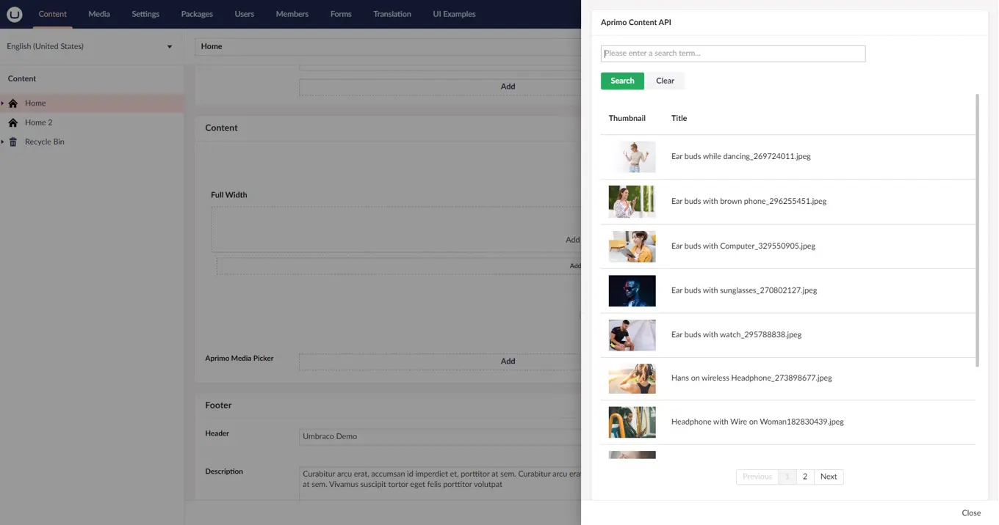Image resolution: width=999 pixels, height=525 pixels.
Task: Go to page 2 of results
Action: click(804, 477)
